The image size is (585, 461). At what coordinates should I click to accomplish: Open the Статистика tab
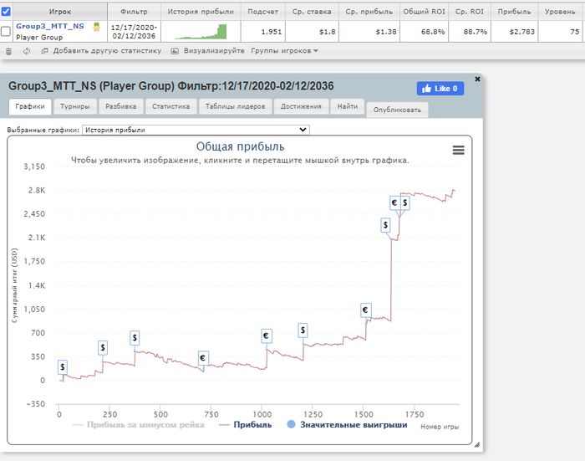pos(170,106)
